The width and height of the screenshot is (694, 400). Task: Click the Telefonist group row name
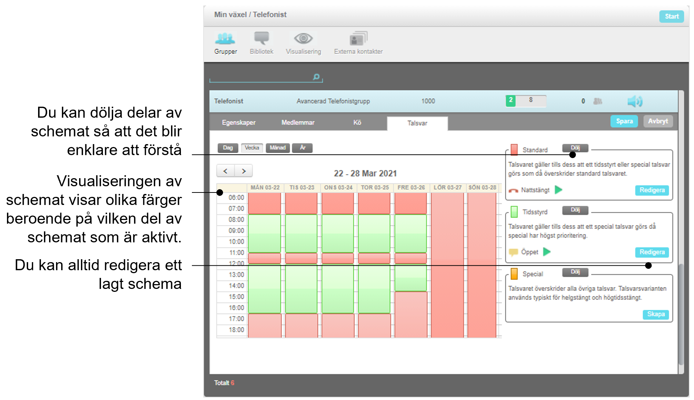click(x=229, y=101)
